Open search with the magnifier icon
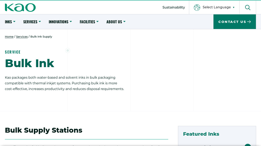261x146 pixels. pyautogui.click(x=248, y=7)
